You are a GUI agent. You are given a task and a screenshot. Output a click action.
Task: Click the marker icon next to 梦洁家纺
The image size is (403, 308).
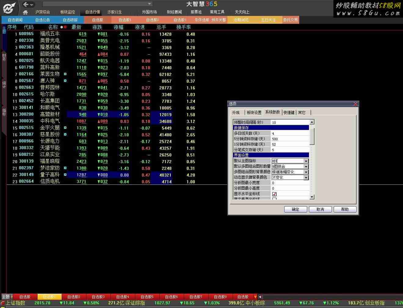click(x=65, y=168)
